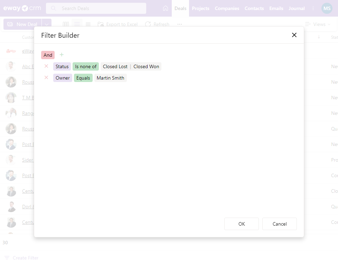Switch to compact list view icon
Image resolution: width=338 pixels, height=264 pixels.
tap(88, 24)
